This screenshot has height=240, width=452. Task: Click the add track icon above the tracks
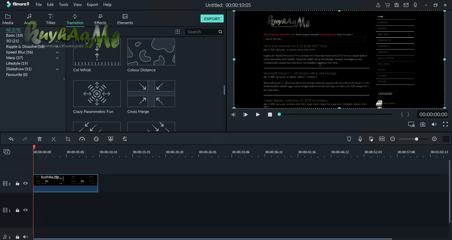coord(7,152)
